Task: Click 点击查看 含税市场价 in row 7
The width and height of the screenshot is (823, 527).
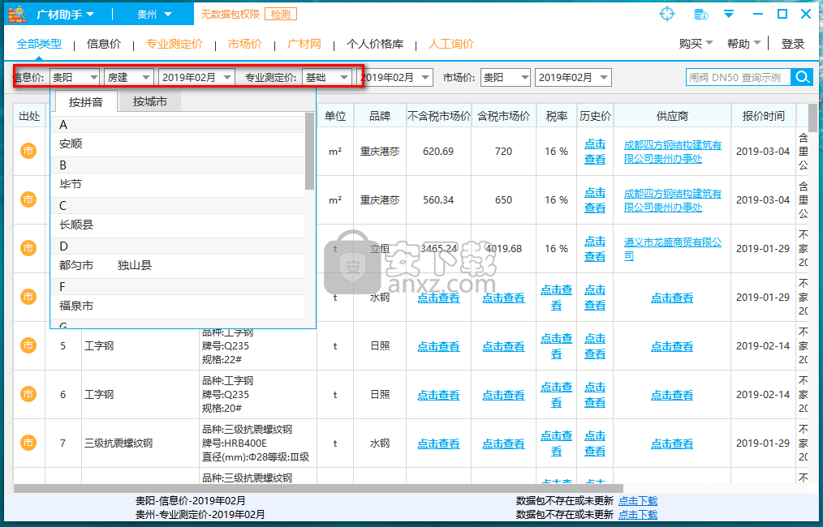Action: tap(503, 443)
